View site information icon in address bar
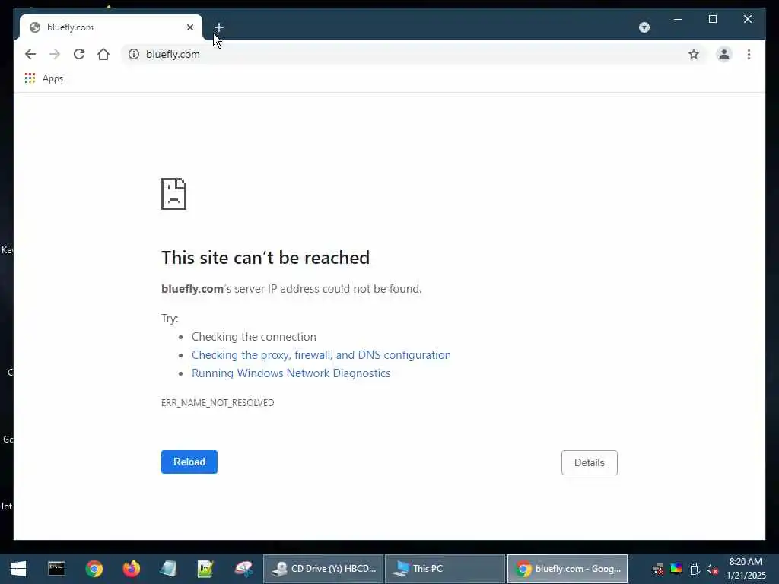This screenshot has width=779, height=584. click(134, 54)
